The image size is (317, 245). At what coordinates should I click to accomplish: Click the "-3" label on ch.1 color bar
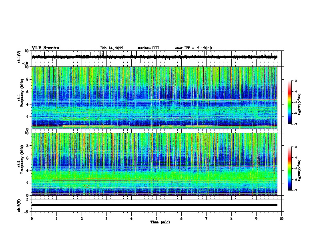[x=295, y=80]
